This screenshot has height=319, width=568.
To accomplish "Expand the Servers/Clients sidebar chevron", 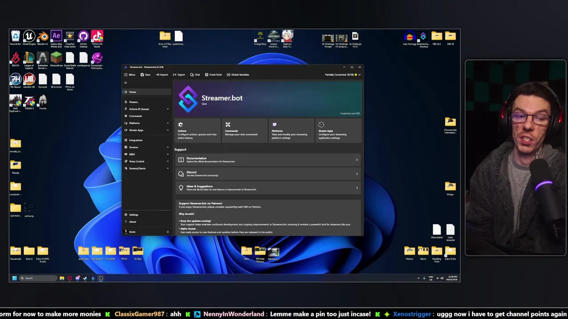I will pyautogui.click(x=168, y=168).
